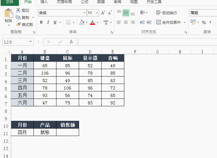Click the fill color bucket icon

click(82, 22)
